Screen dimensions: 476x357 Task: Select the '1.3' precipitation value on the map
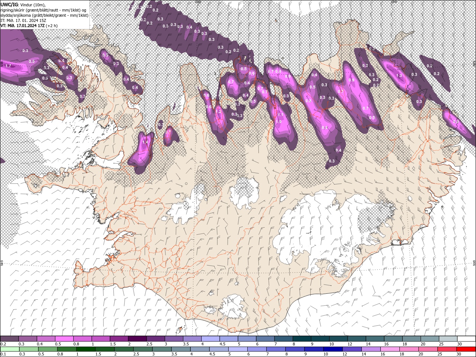point(399,75)
